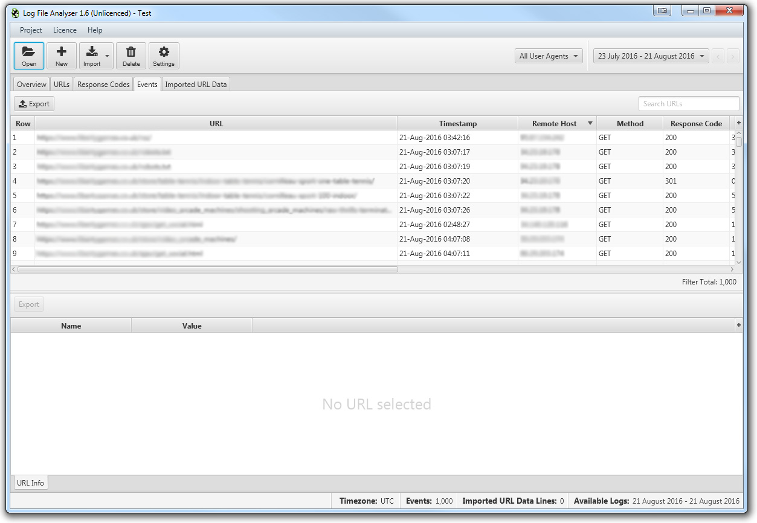Open Settings via the gear icon

164,52
